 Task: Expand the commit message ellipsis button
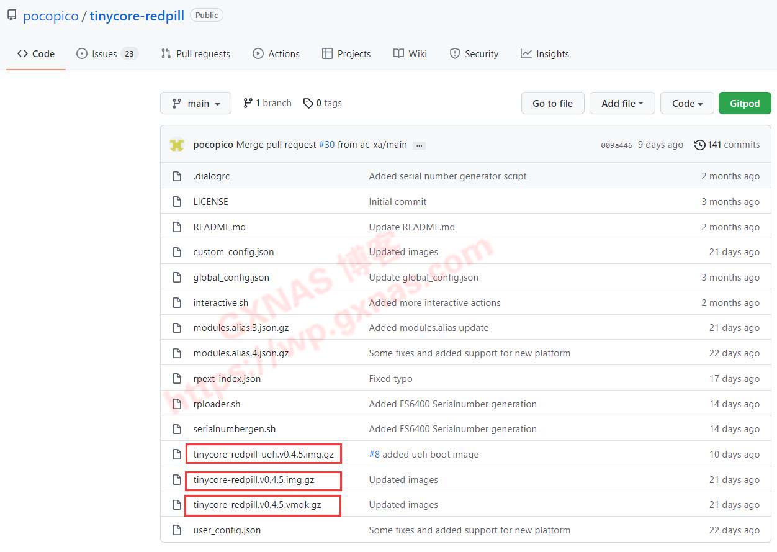(x=420, y=145)
